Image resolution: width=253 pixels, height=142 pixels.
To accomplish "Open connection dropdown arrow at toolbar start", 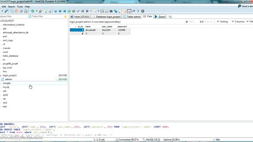I will 2,11.
